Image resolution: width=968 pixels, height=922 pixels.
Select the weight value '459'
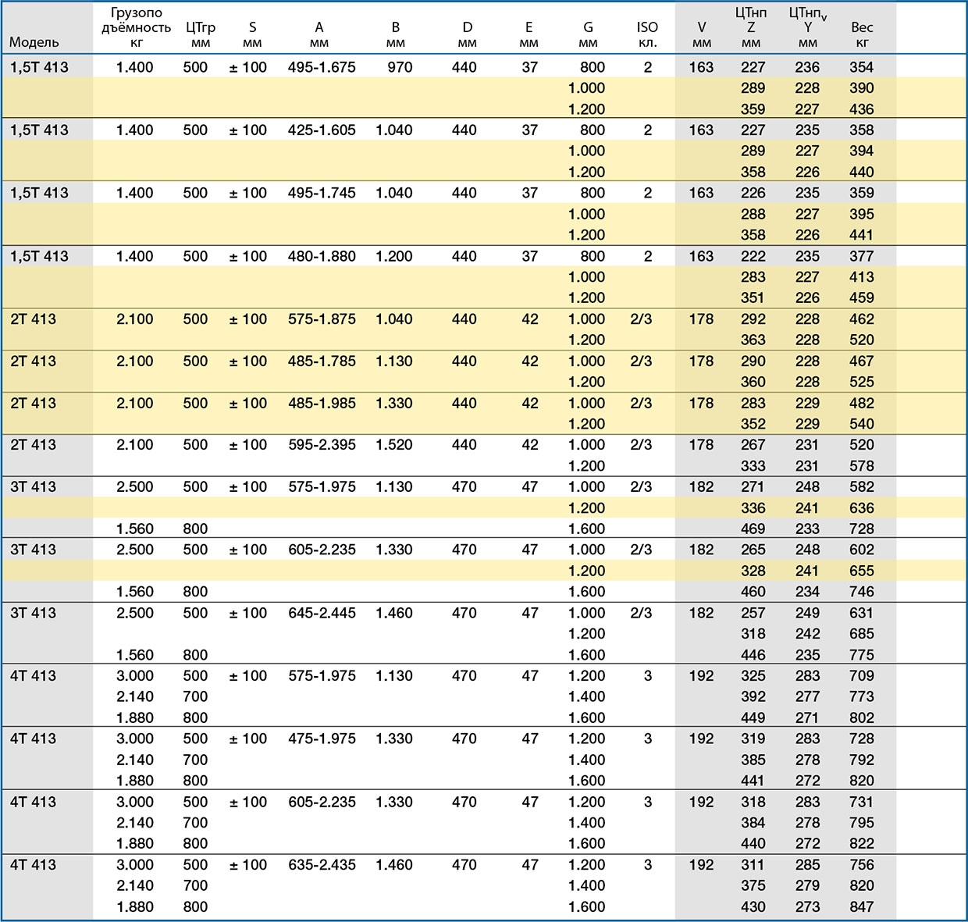point(862,297)
